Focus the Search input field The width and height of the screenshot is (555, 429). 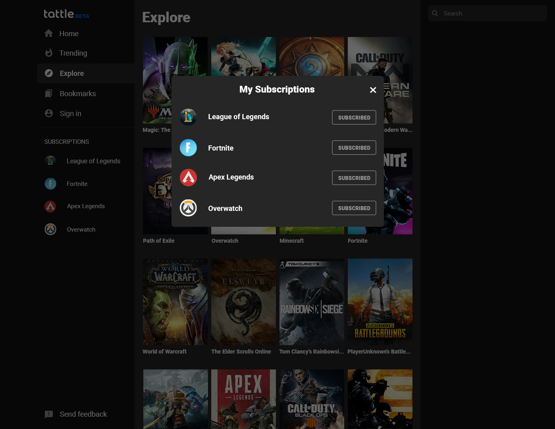488,13
